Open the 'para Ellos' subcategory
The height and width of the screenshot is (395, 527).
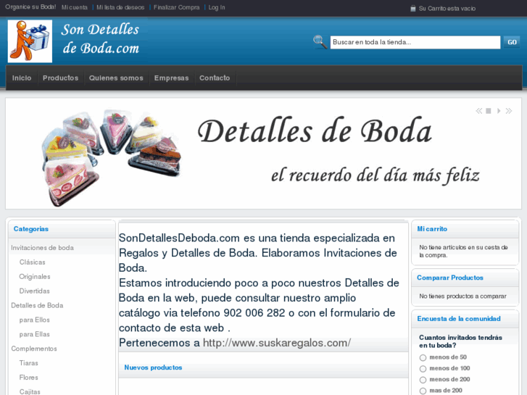coord(34,320)
